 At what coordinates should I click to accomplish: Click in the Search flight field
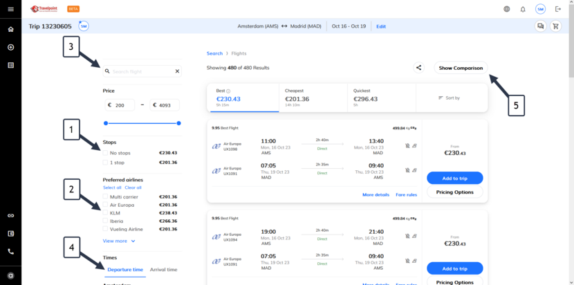click(142, 71)
